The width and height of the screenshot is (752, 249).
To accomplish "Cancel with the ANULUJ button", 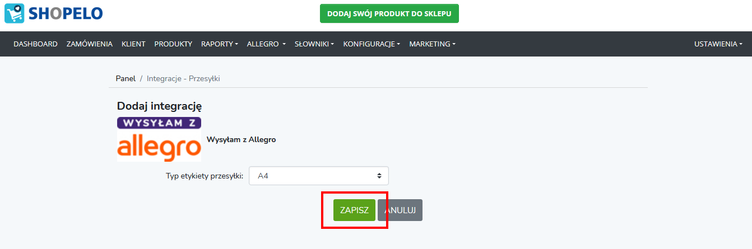I will tap(400, 210).
